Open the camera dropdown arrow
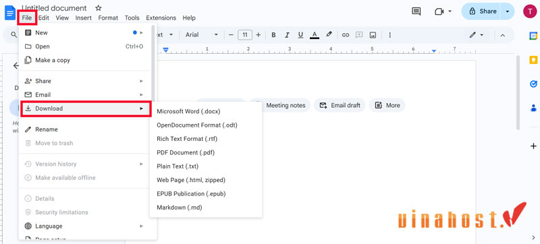The image size is (540, 244). click(450, 11)
